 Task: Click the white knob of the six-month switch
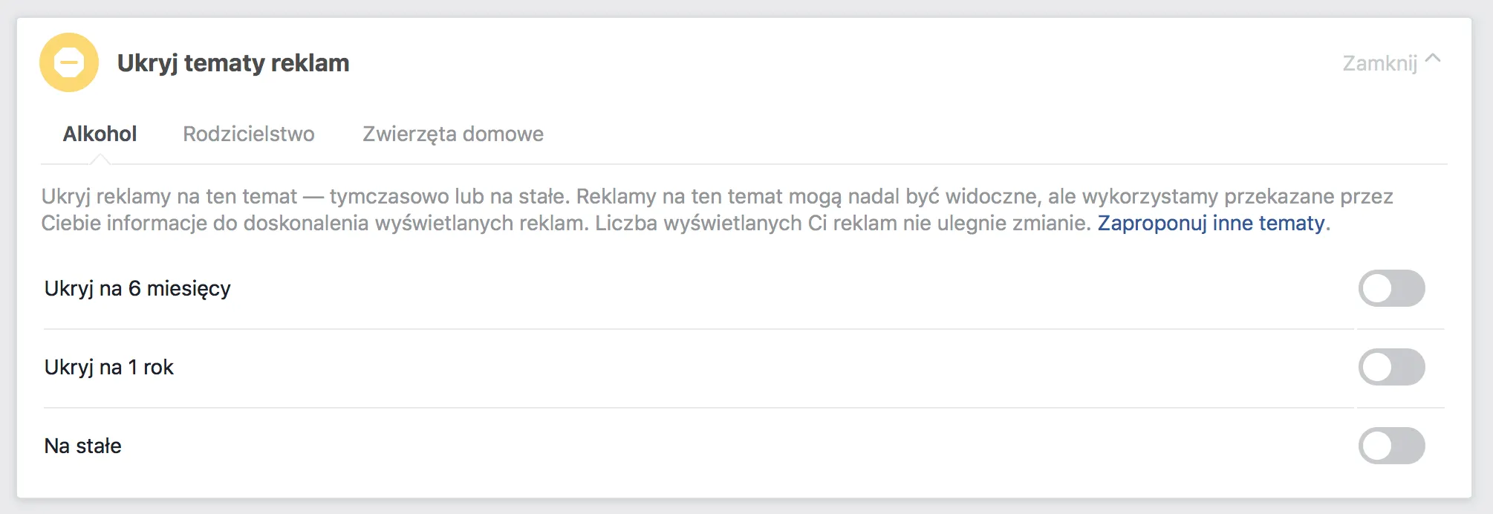point(1377,288)
